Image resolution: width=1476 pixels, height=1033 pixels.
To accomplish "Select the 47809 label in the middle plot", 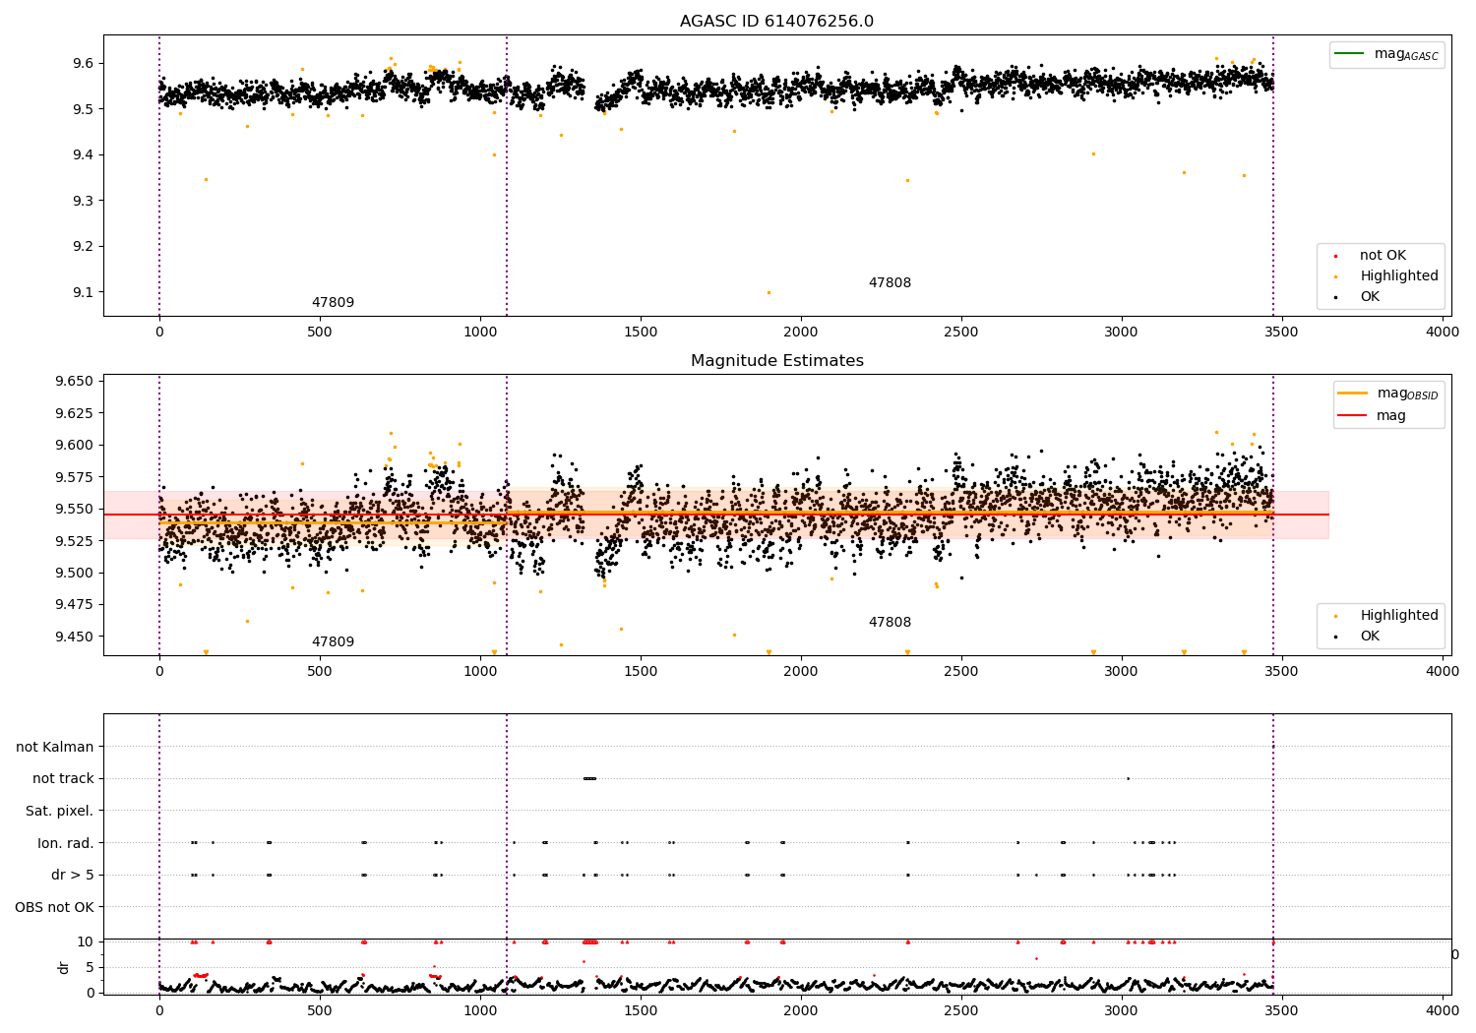I will tap(333, 642).
